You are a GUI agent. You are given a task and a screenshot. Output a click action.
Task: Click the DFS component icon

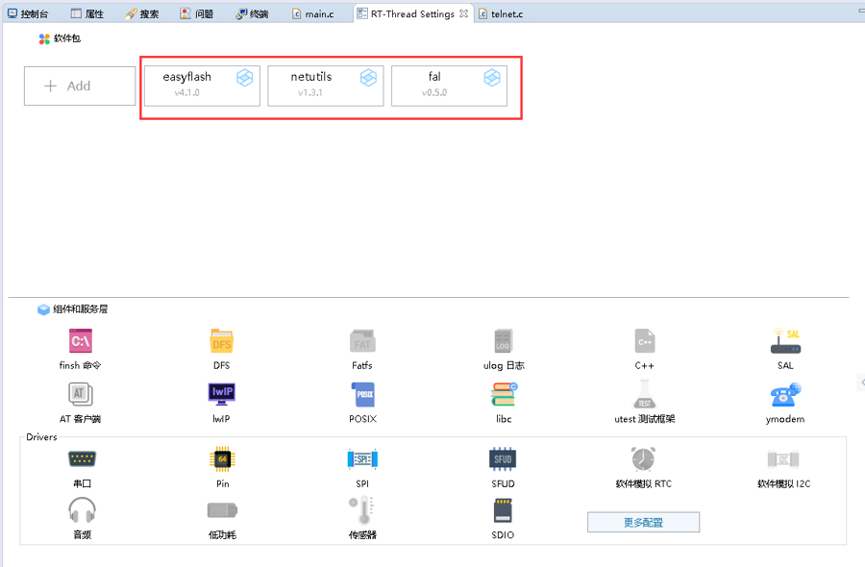point(221,341)
